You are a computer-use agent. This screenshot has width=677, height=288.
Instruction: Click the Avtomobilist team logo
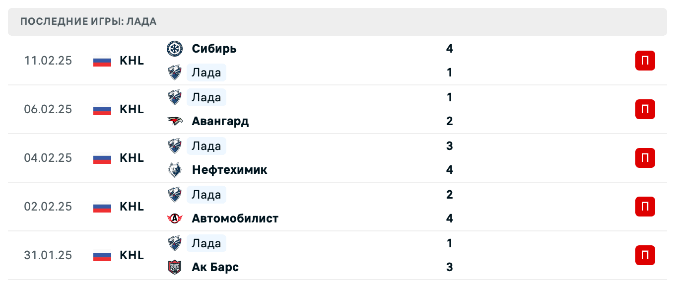point(174,218)
